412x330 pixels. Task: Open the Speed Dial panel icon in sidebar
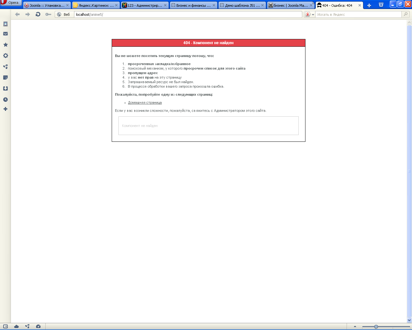[5, 24]
